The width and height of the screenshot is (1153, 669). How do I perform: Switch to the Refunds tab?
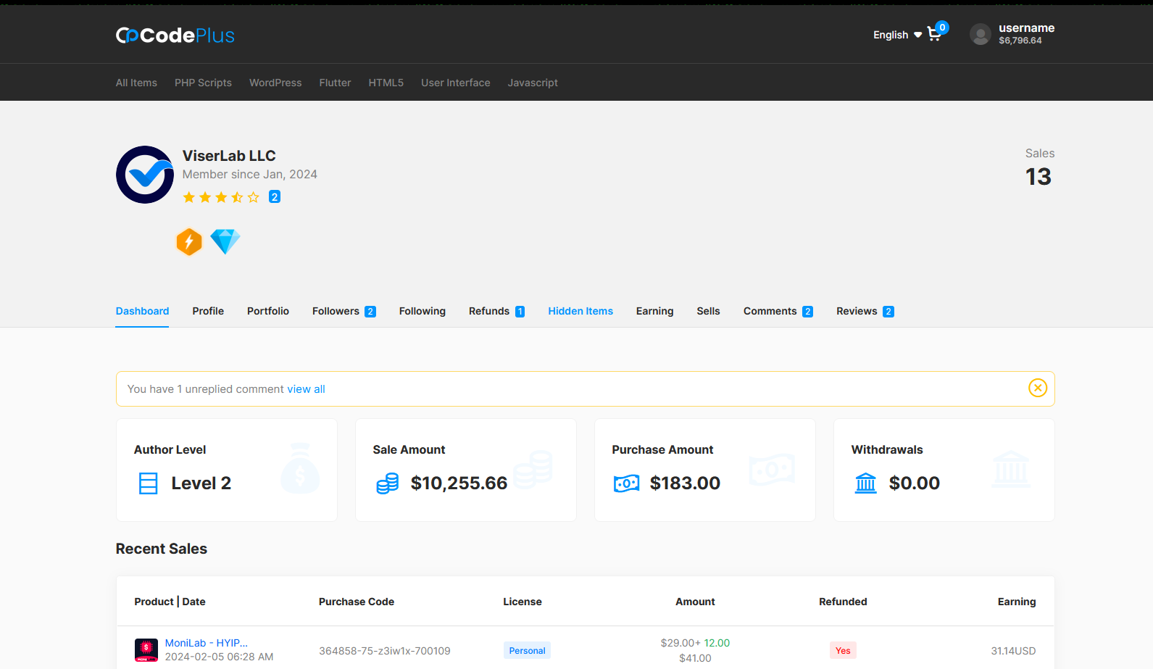pyautogui.click(x=496, y=311)
